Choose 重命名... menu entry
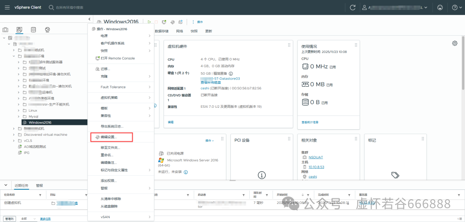This screenshot has height=222, width=465. [121, 155]
